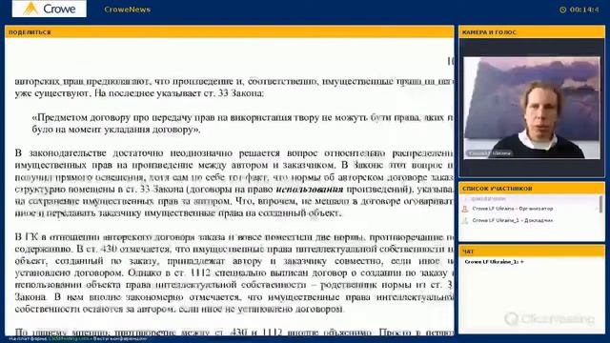Click the СПИСОК УЧАСТНИКОВ panel header
Image resolution: width=610 pixels, height=343 pixels.
(532, 189)
